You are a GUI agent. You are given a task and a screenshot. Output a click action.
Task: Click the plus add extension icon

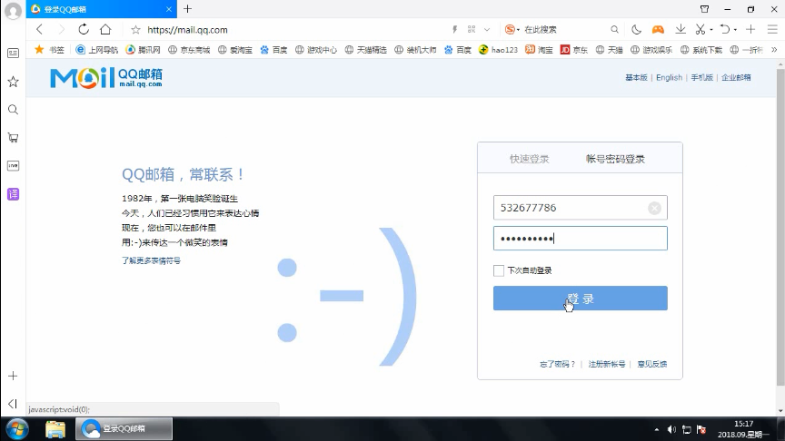[750, 30]
